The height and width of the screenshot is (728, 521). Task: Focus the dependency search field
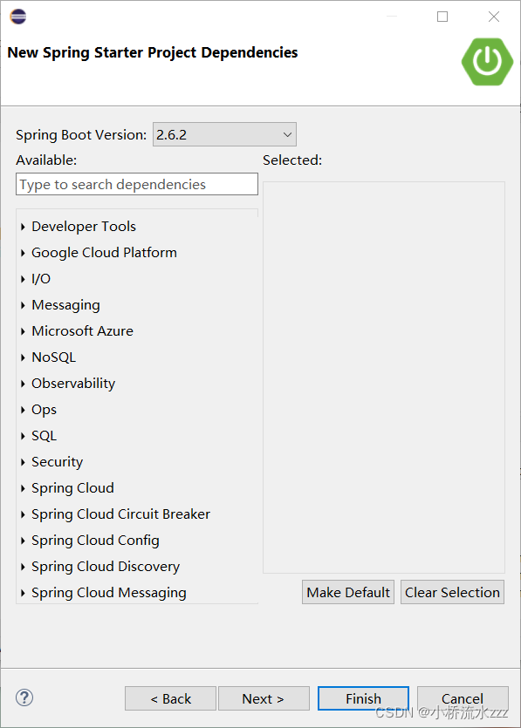[x=137, y=184]
